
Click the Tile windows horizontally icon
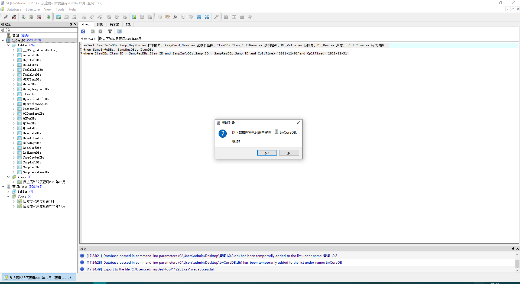tap(234, 17)
